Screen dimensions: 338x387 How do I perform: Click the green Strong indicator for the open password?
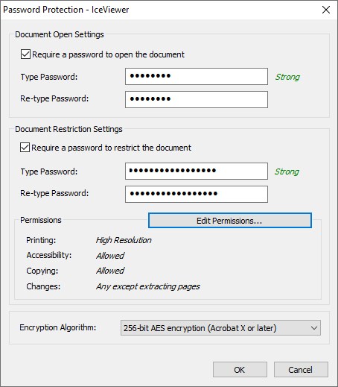[287, 77]
